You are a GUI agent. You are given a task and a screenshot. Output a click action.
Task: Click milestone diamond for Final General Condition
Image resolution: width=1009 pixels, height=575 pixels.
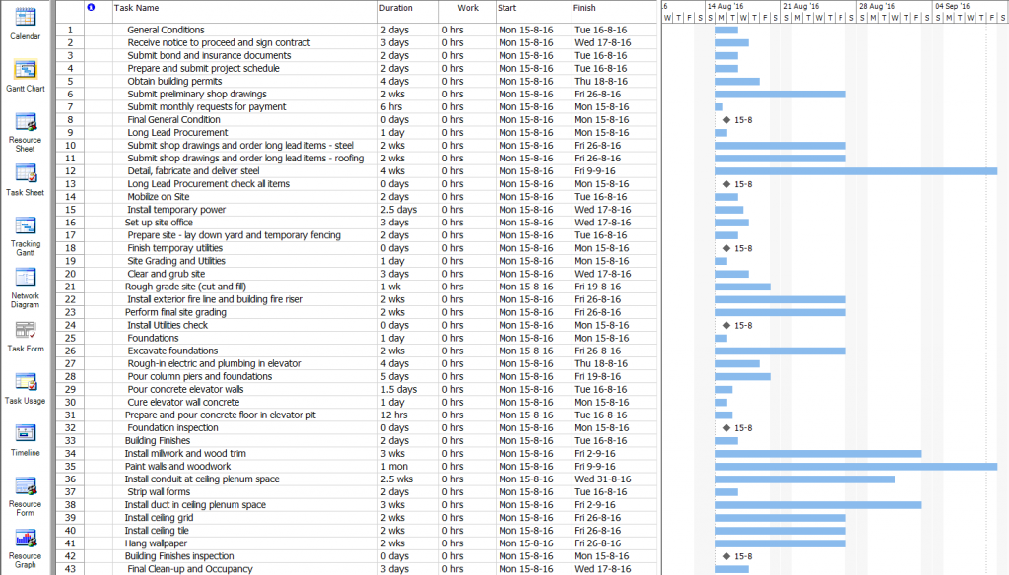coord(726,119)
